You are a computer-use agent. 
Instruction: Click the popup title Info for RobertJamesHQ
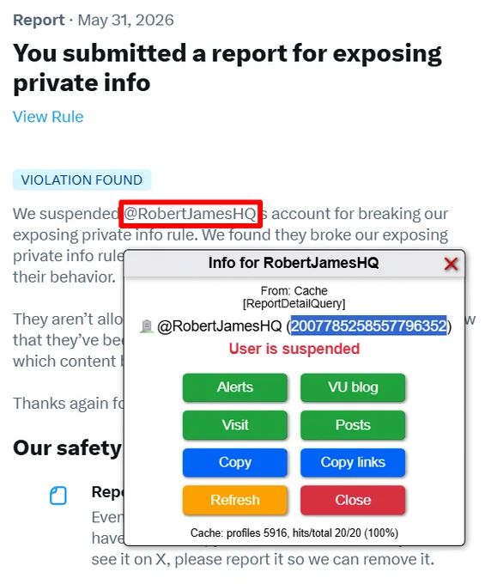click(294, 263)
